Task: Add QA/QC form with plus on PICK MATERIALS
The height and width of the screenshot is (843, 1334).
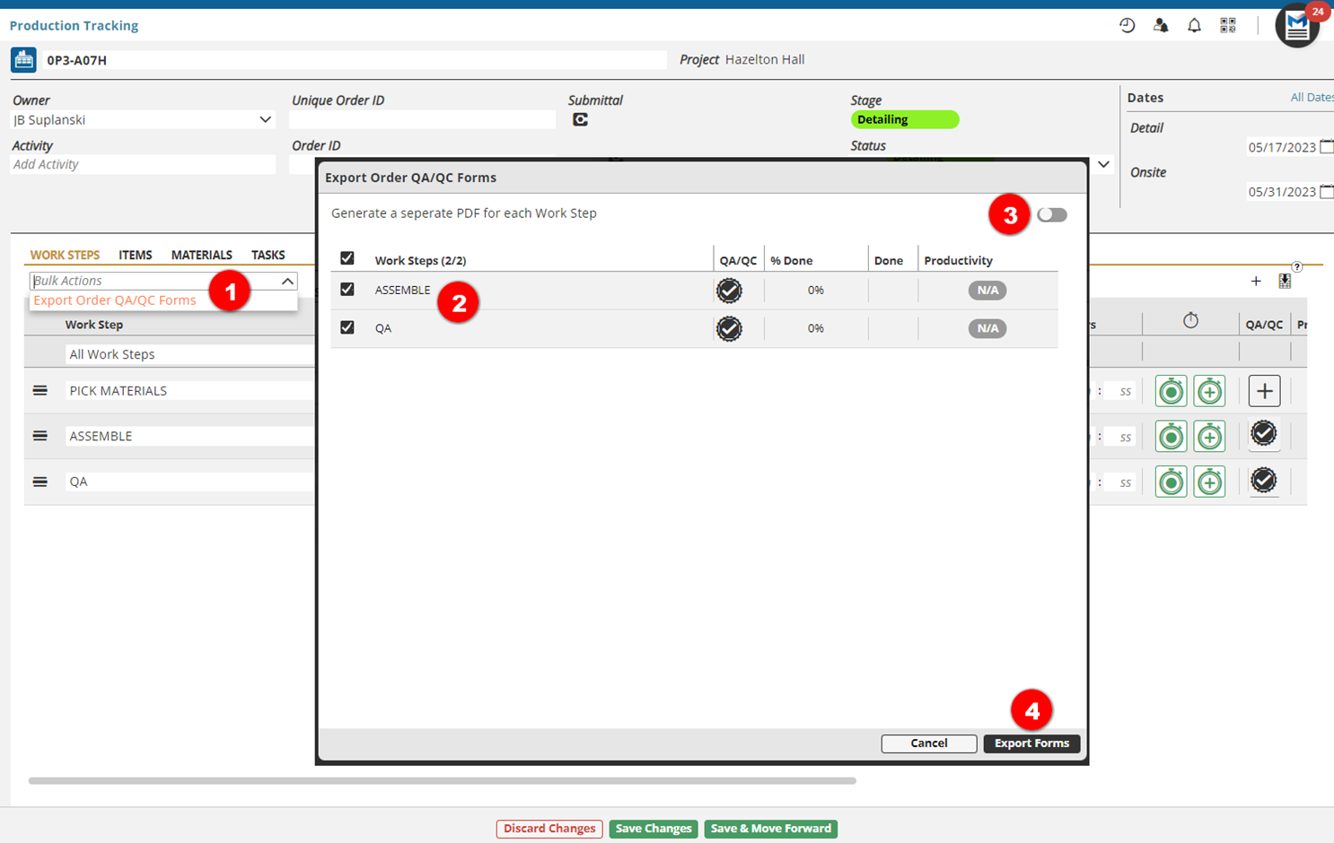Action: click(x=1264, y=391)
